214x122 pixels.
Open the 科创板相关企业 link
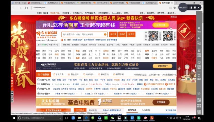click(140, 75)
